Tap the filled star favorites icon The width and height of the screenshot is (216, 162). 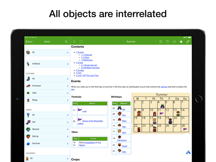click(x=181, y=41)
